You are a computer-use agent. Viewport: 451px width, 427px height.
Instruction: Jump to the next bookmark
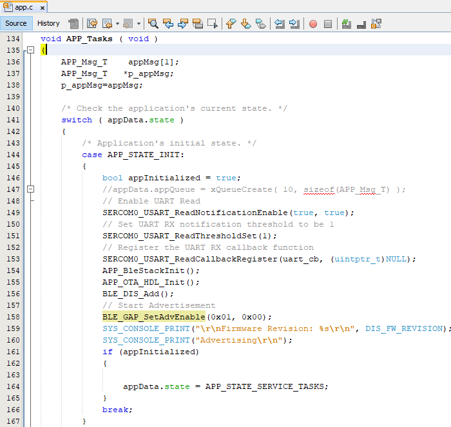tap(245, 24)
